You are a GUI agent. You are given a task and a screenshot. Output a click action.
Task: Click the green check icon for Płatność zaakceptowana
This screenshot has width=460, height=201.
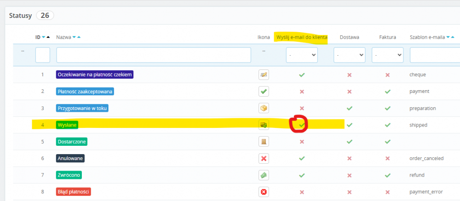click(x=264, y=91)
